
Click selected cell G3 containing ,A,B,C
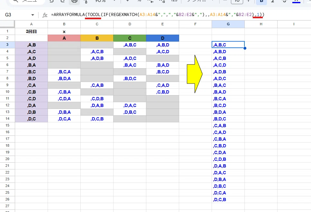coord(228,45)
